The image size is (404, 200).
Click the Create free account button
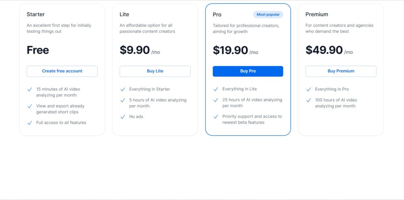[62, 71]
